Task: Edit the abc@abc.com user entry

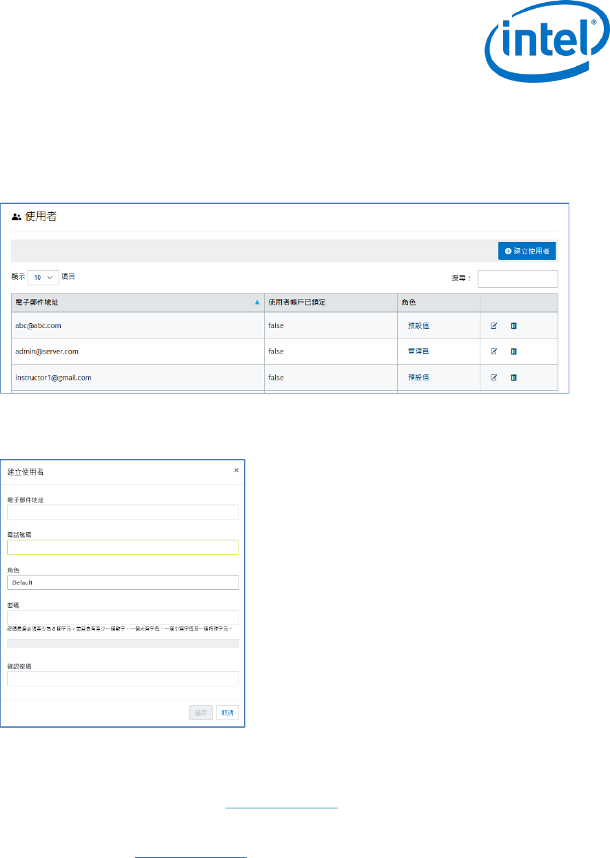Action: 494,326
